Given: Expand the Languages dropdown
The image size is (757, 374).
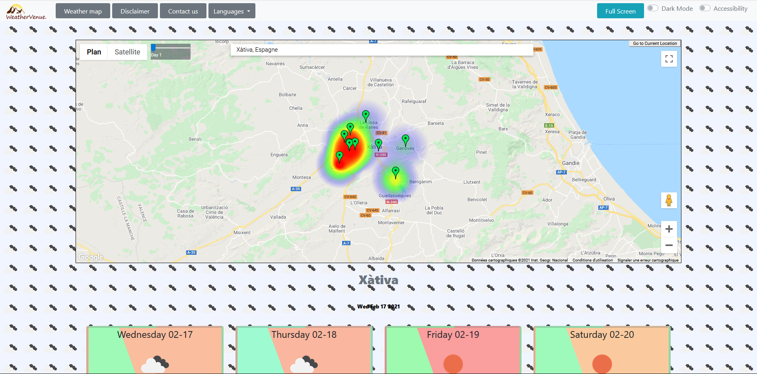Looking at the screenshot, I should (x=232, y=11).
